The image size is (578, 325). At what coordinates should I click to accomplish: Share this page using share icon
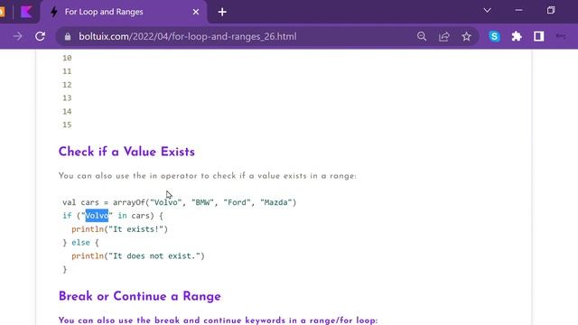click(444, 36)
